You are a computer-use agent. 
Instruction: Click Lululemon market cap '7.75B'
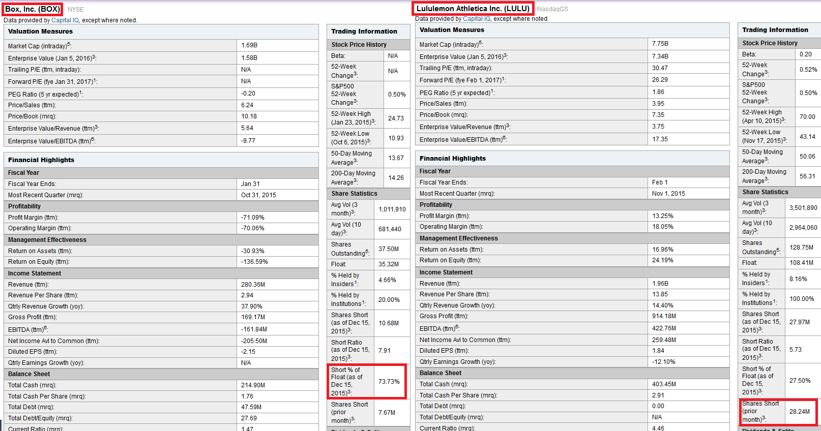coord(660,44)
